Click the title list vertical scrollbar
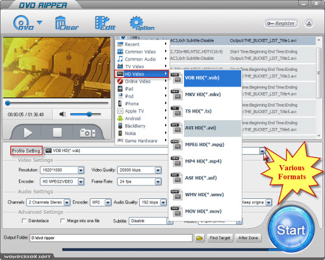325x260 pixels. click(318, 73)
